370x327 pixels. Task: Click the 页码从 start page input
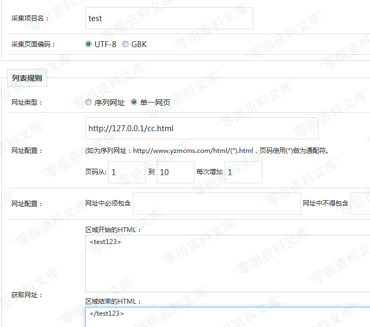[x=127, y=172]
